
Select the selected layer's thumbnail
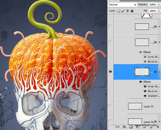pos(142,72)
